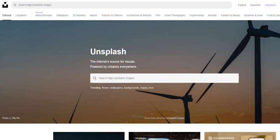Screen dimensions: 280x140
Task: Open the featured Monochromatic category
Action: tap(44, 15)
